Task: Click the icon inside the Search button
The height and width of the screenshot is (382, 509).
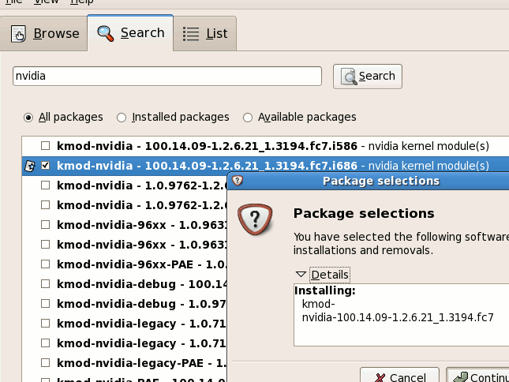Action: tap(349, 77)
